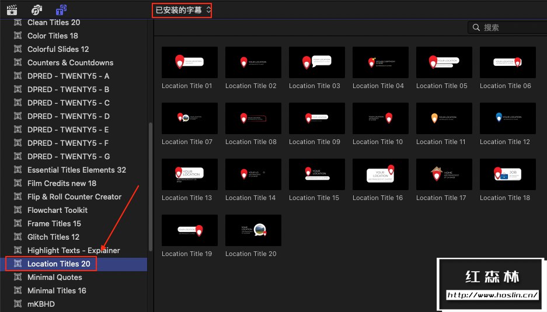Select Location Title 17 house thumbnail
Screen dimensions: 547x312
pos(444,174)
